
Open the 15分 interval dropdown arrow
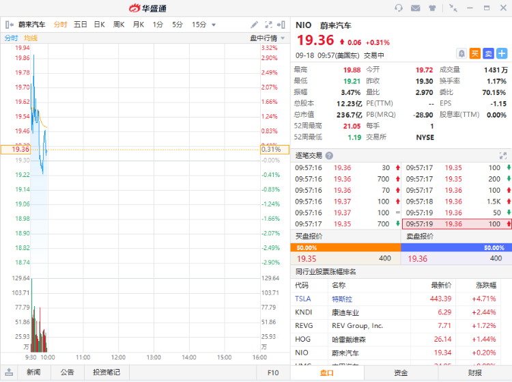click(214, 25)
